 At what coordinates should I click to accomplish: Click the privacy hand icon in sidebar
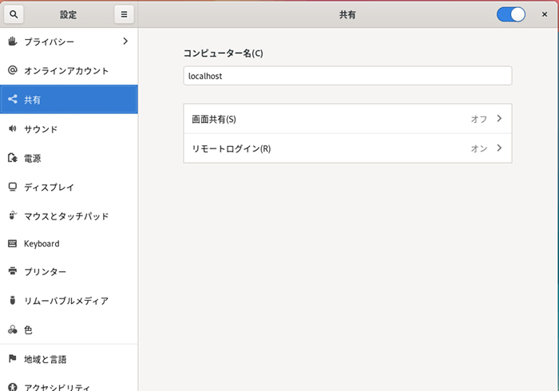pyautogui.click(x=12, y=41)
